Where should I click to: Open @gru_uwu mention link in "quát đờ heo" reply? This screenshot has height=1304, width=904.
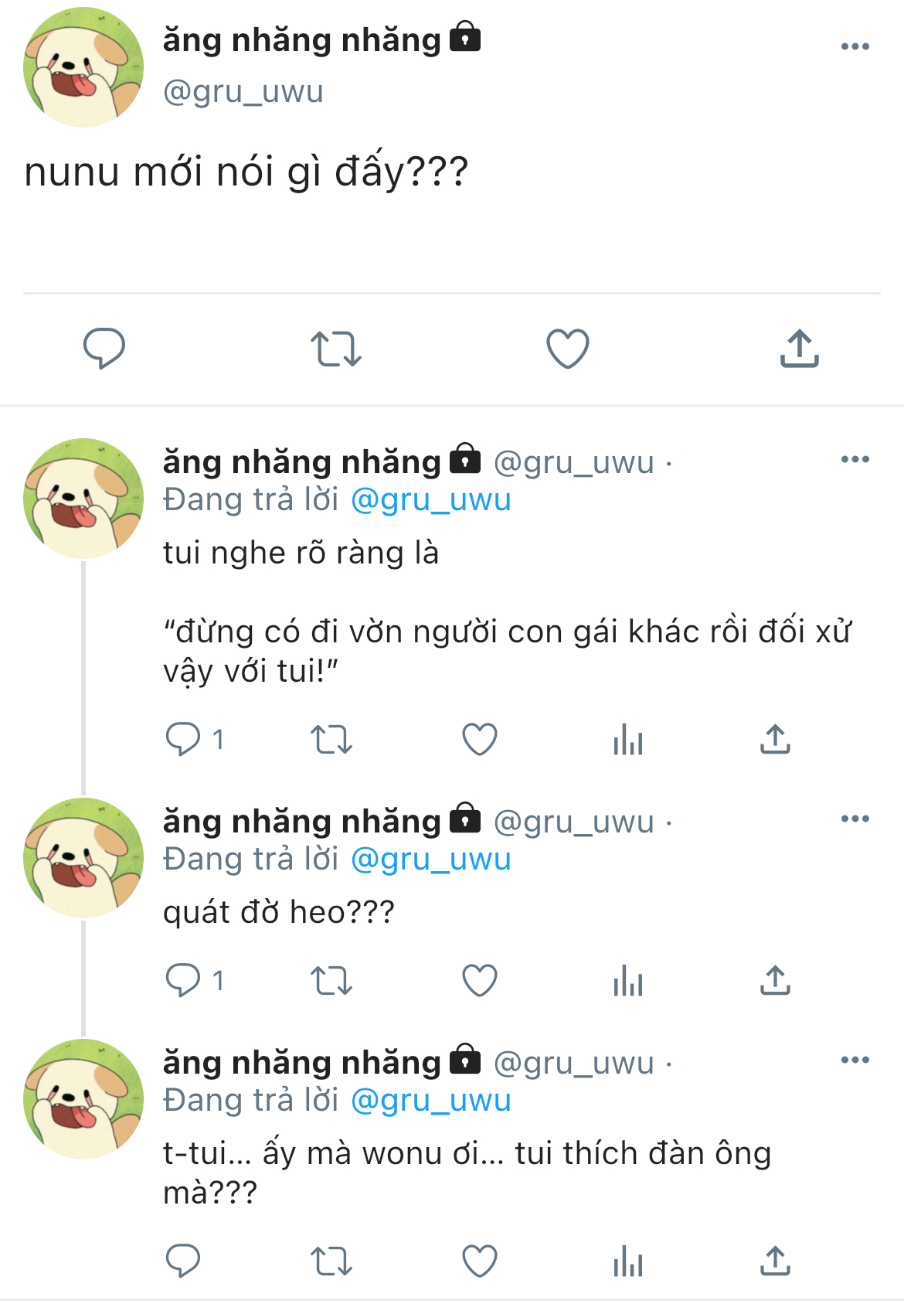pos(430,860)
